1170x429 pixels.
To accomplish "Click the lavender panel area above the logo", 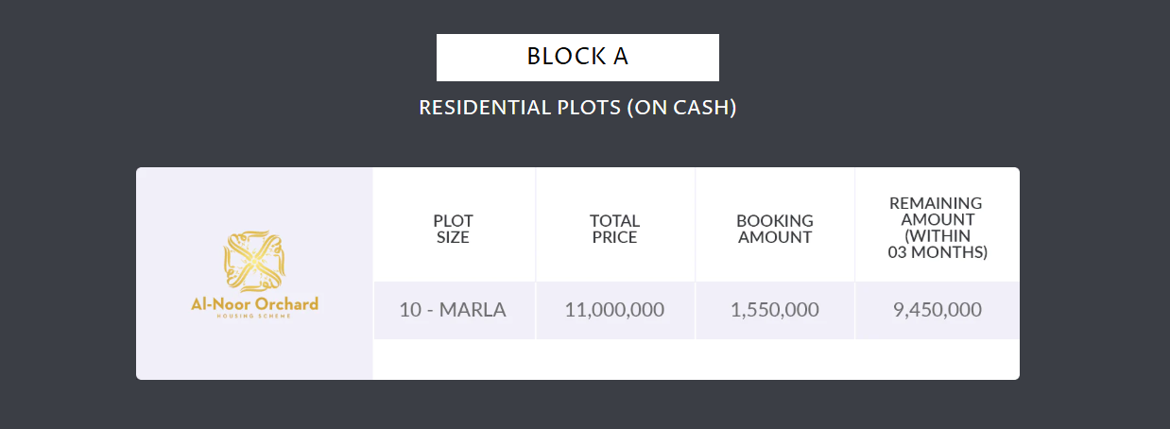I will [x=254, y=198].
